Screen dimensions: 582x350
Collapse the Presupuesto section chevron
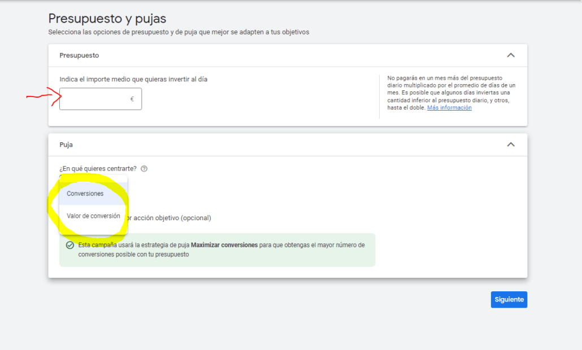[x=510, y=55]
